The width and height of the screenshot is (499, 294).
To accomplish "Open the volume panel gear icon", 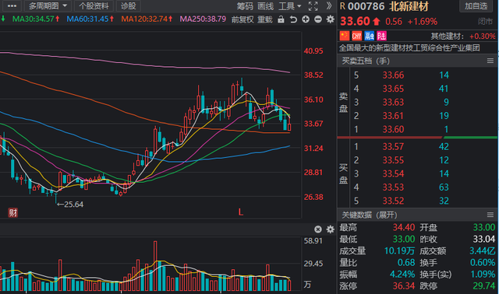I will tap(331, 229).
